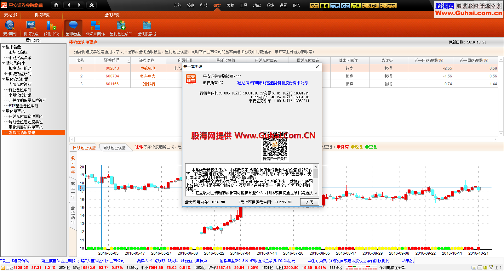The image size is (504, 271).
Task: Click the 资讯 quick button
Action: coord(356,6)
